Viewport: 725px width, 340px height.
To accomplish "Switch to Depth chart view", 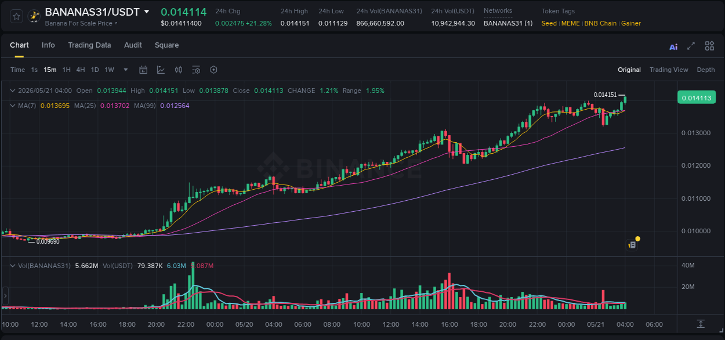I will tap(706, 70).
